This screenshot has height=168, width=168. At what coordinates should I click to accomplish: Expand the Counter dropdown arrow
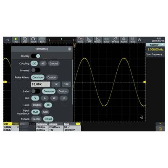[163, 45]
